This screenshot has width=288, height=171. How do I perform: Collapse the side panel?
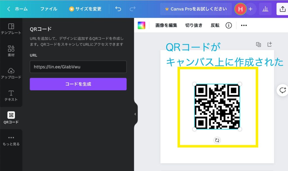135,114
